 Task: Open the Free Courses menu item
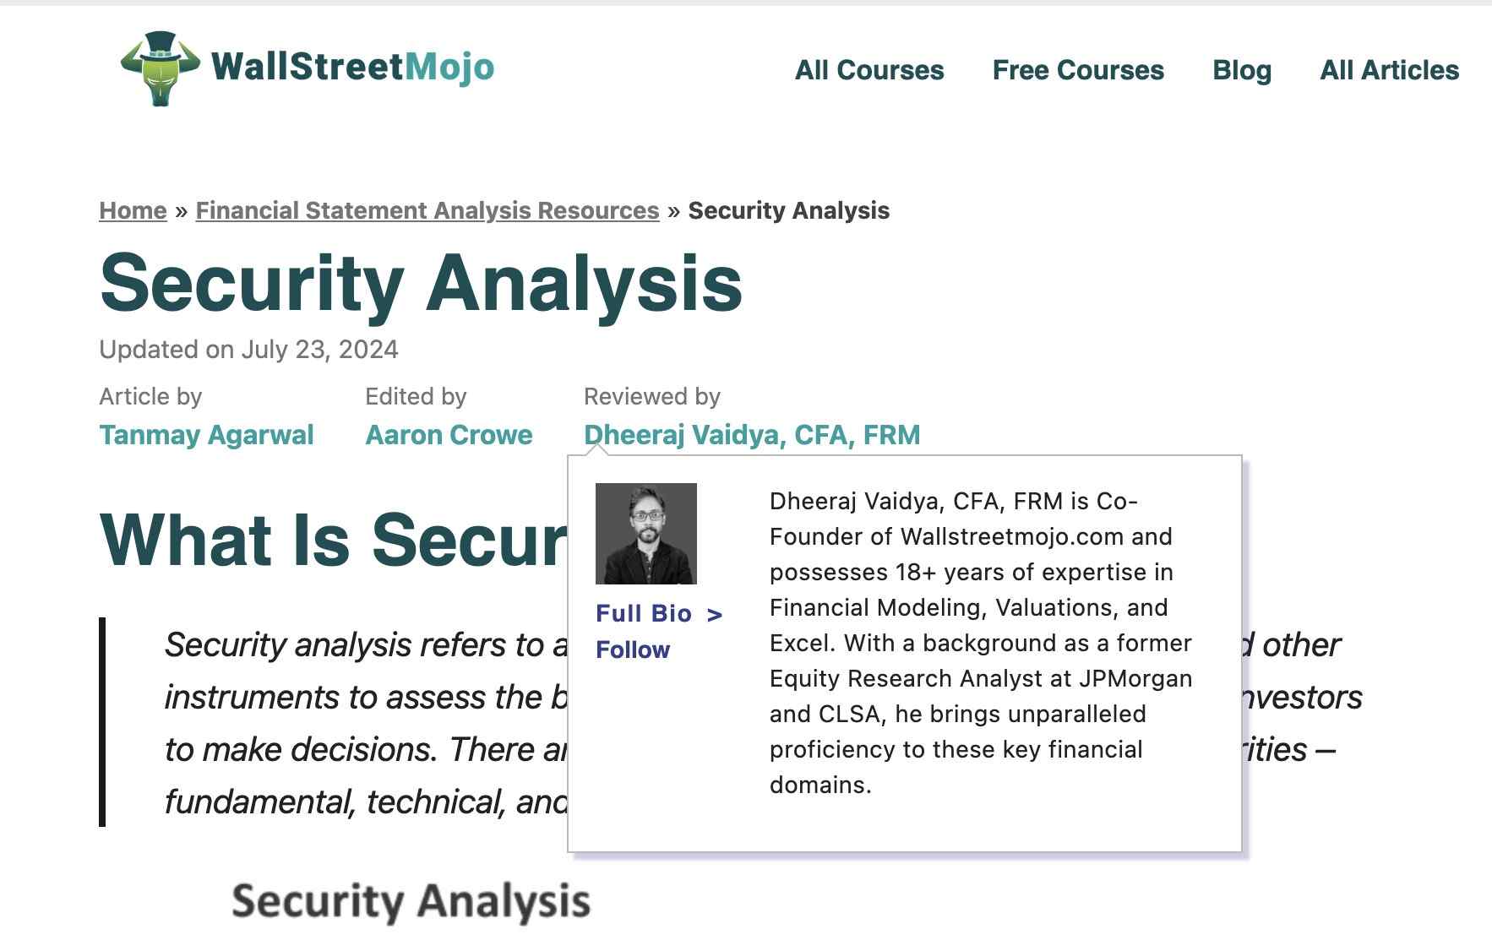pyautogui.click(x=1078, y=70)
